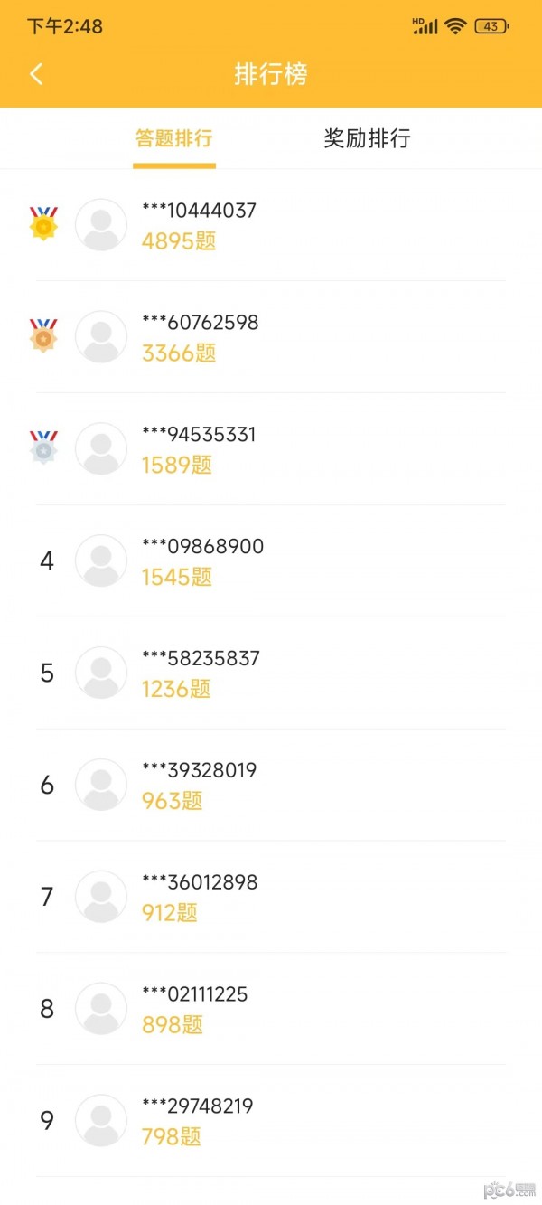Tap the Wi-Fi status bar icon
The image size is (542, 1205).
coord(454,26)
